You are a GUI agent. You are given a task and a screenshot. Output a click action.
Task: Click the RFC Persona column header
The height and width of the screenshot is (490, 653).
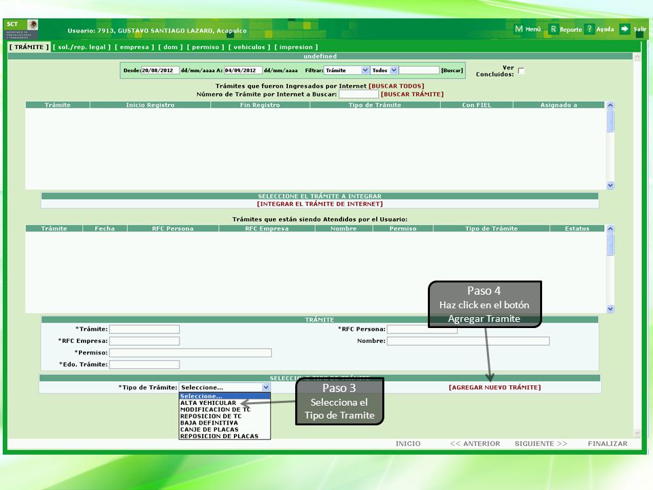click(x=173, y=229)
